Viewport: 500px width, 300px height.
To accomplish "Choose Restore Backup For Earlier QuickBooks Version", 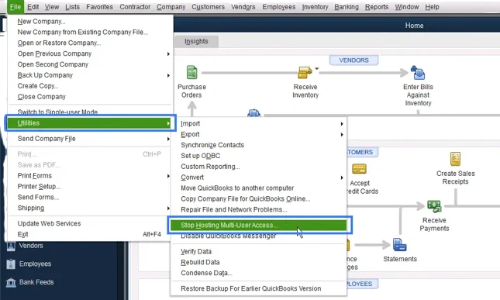I will 251,288.
